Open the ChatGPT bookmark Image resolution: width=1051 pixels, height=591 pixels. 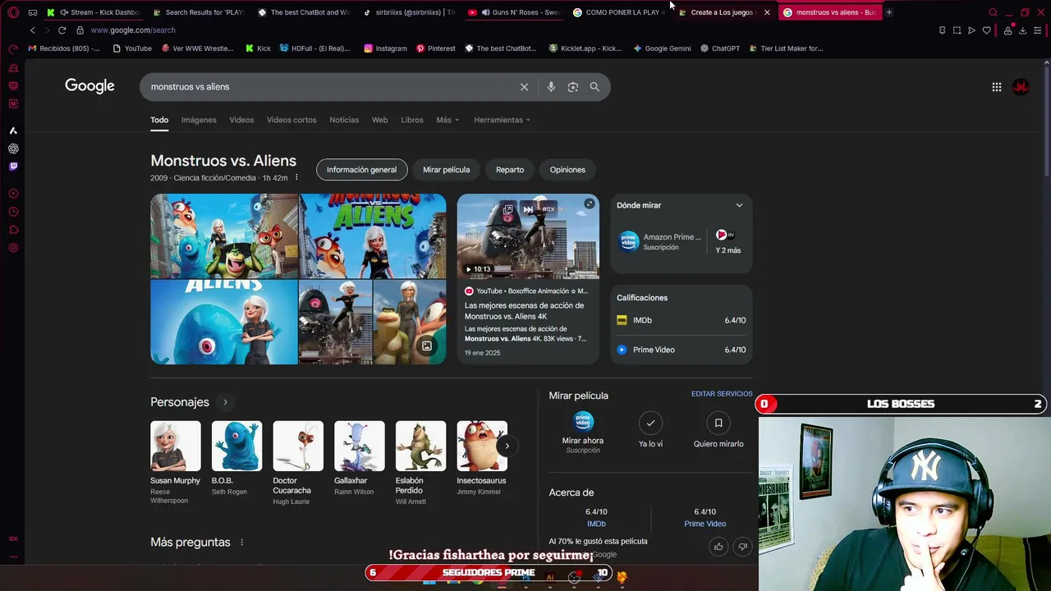(x=720, y=48)
